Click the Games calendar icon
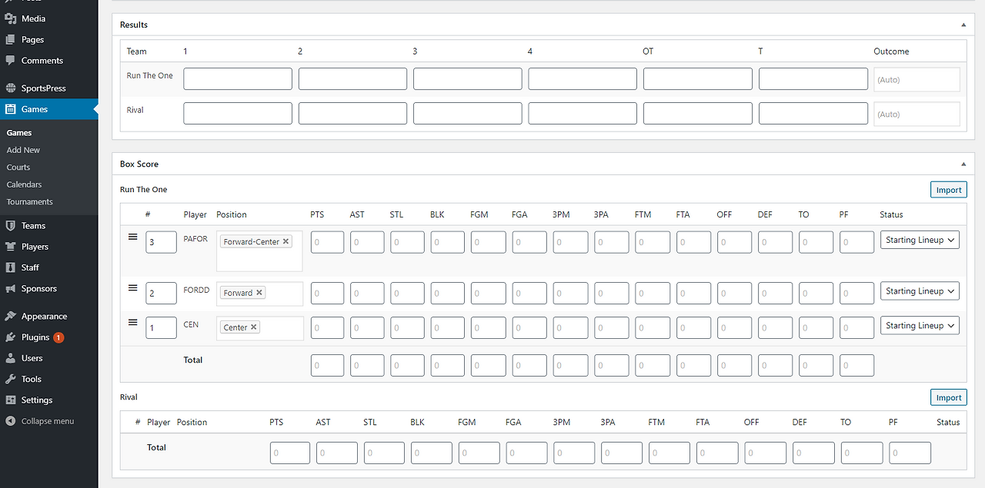Screen dimensions: 985x488 (x=11, y=109)
